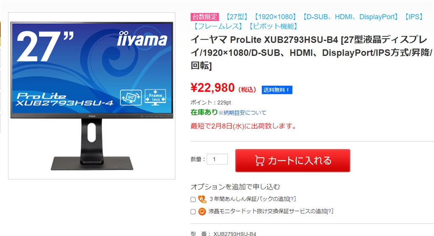Check the 液晶モニタードット抜け交換保証 option
The height and width of the screenshot is (236, 434).
193,212
